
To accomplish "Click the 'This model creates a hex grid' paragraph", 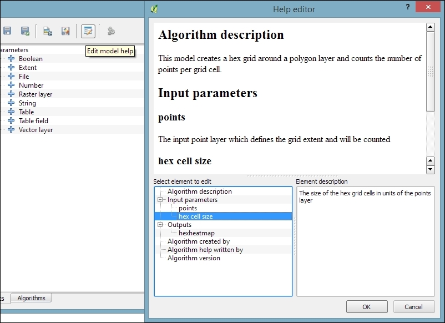I will (290, 64).
